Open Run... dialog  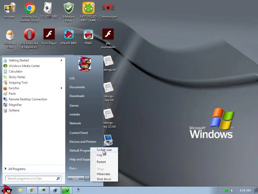coord(73,168)
